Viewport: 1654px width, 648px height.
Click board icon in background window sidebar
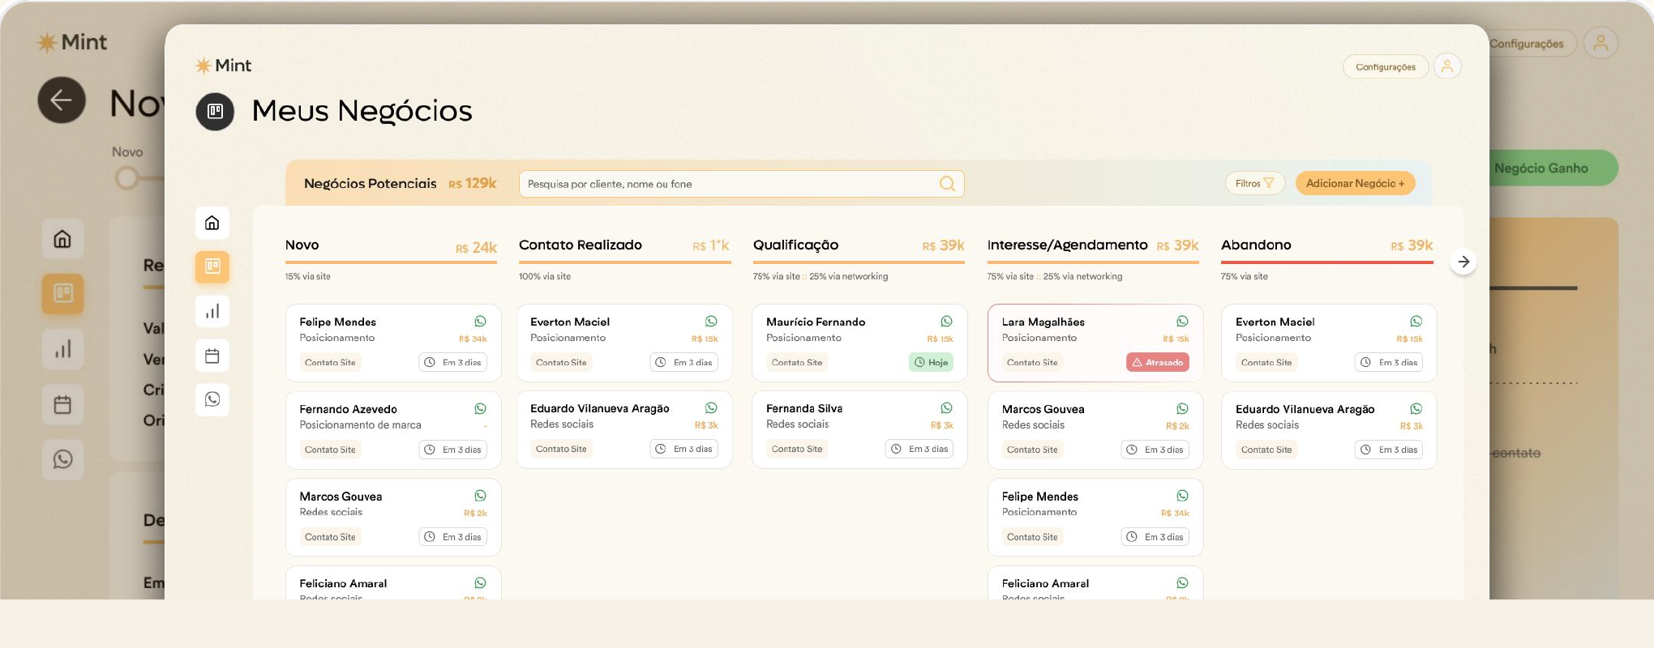[x=62, y=293]
